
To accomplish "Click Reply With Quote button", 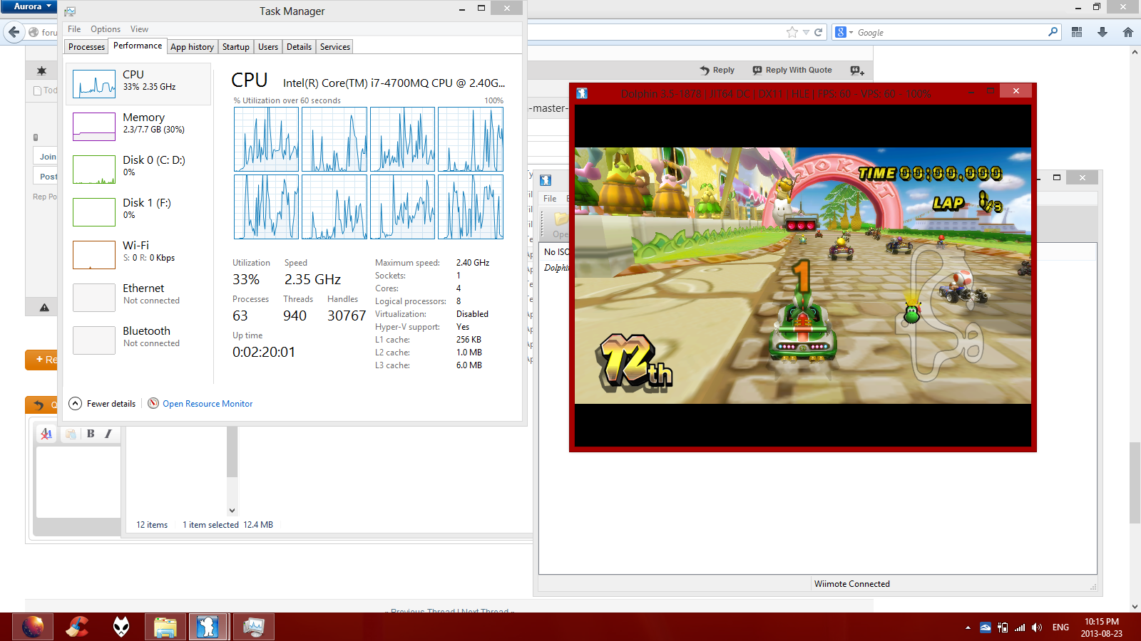I will (792, 70).
